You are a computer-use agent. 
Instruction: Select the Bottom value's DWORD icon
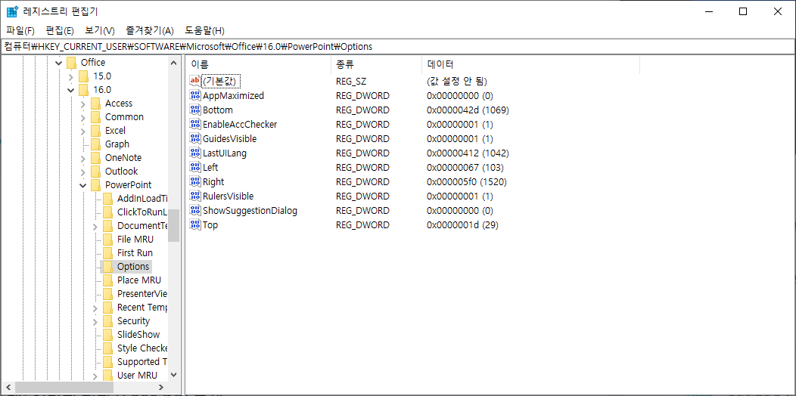(x=195, y=110)
